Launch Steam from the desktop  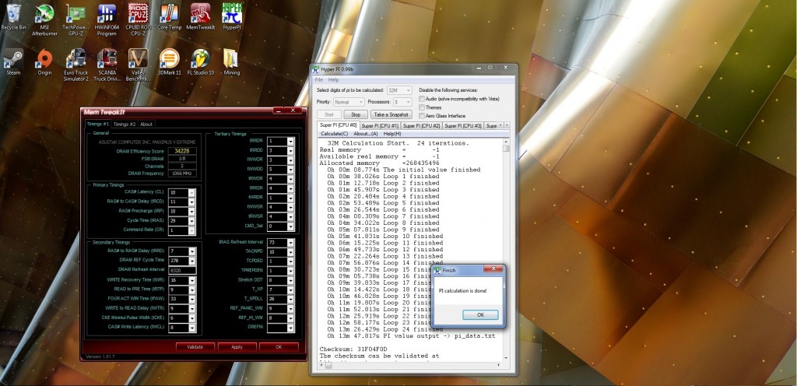pos(13,62)
